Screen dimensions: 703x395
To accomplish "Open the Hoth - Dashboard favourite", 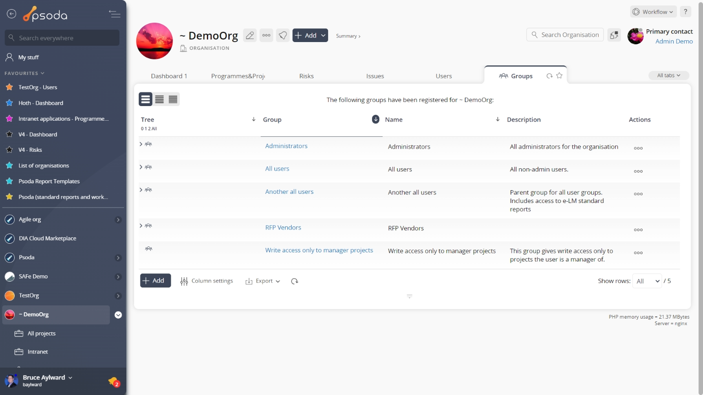I will [x=41, y=103].
